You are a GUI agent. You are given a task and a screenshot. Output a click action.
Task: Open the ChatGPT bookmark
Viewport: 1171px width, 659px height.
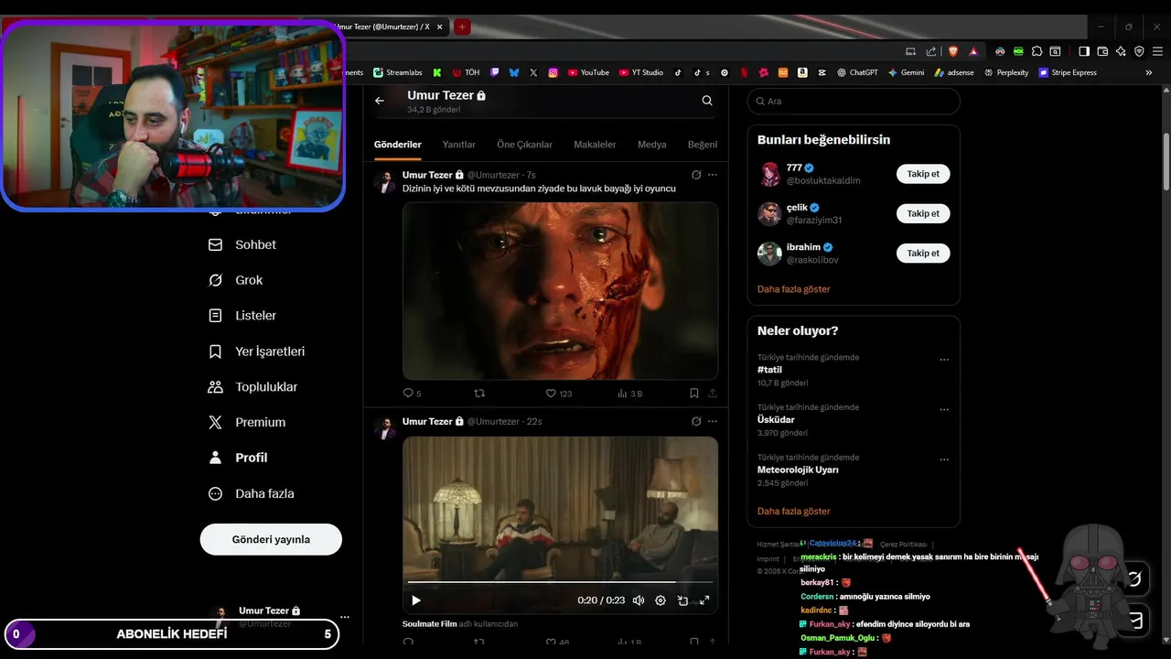tap(855, 72)
